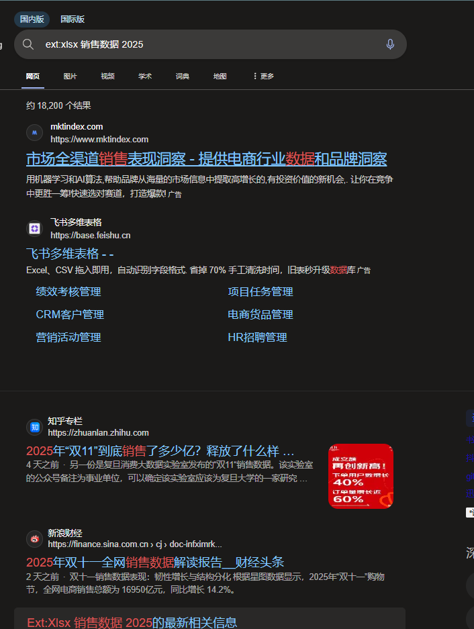
Task: Click the Zhihu Zhuanlan site favicon
Action: point(34,427)
